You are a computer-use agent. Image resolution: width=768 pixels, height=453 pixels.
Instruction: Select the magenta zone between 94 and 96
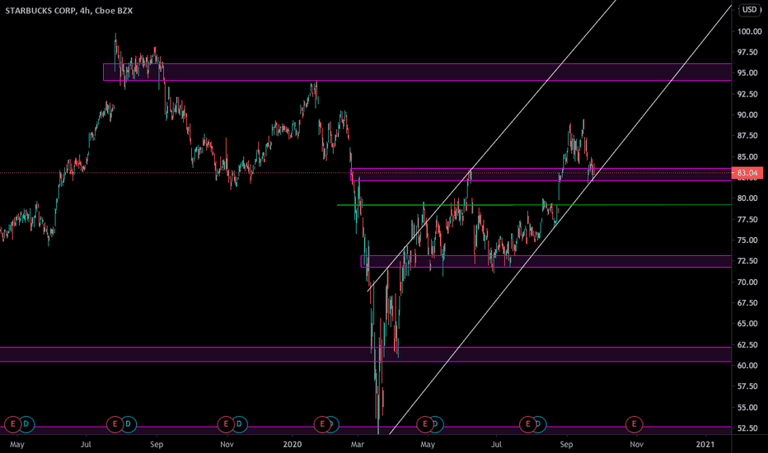click(x=417, y=72)
